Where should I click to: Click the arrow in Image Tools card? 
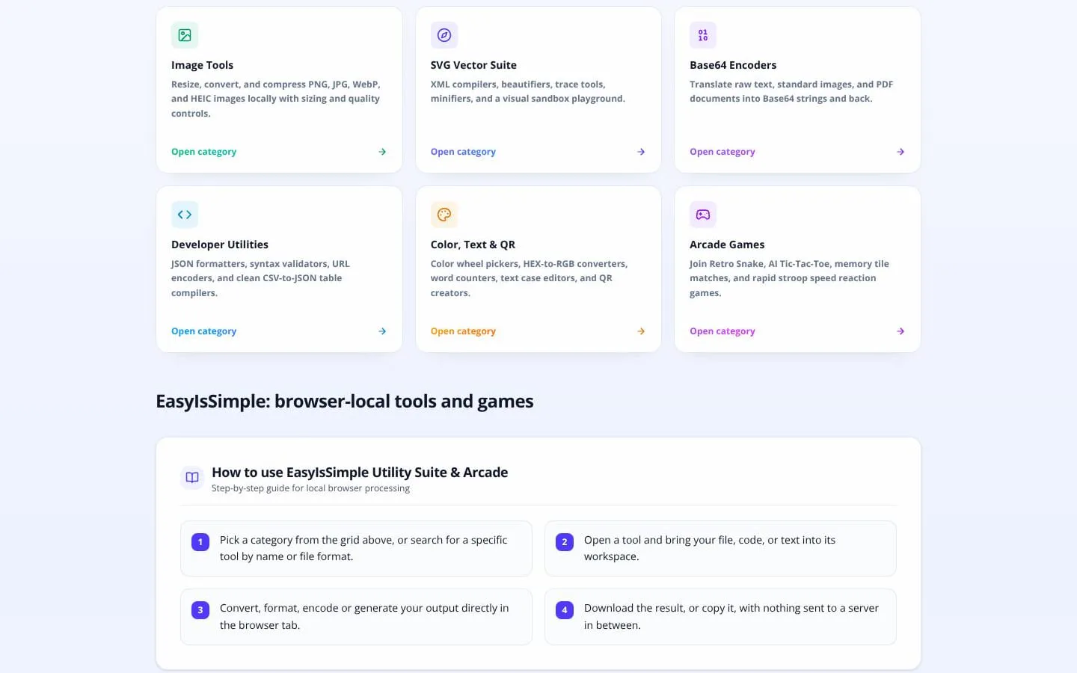(382, 152)
